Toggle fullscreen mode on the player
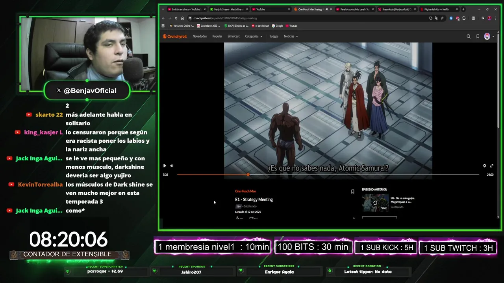Screen dimensions: 504x283 pos(491,165)
